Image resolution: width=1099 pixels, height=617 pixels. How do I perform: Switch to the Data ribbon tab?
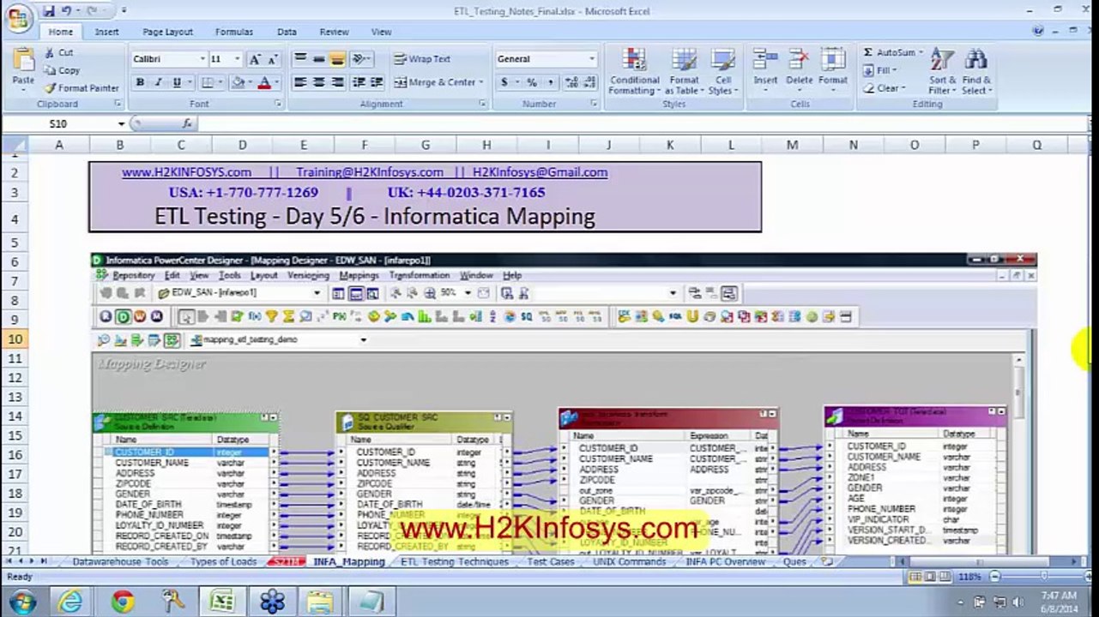tap(287, 32)
